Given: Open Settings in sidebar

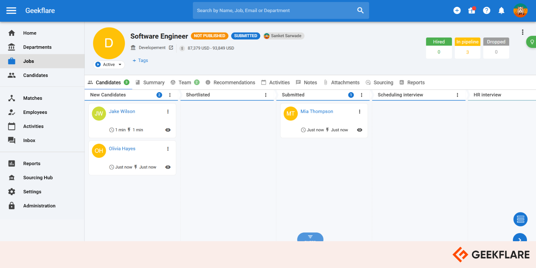Looking at the screenshot, I should (42, 191).
